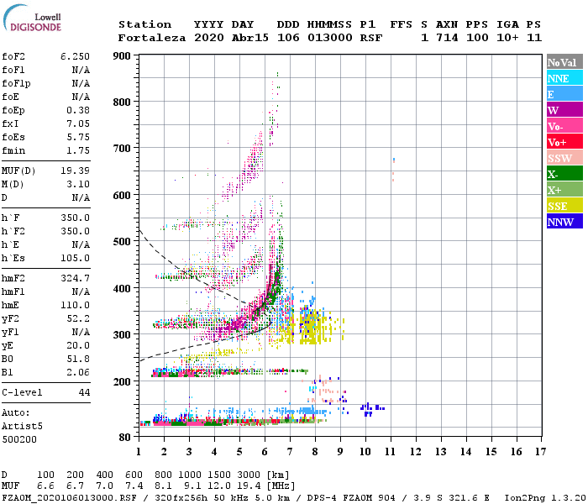
Task: Click the Lowell Digisonde logo
Action: click(32, 18)
